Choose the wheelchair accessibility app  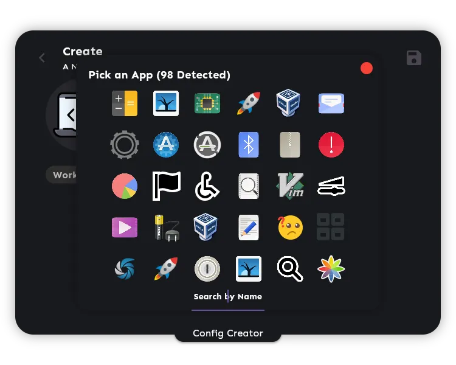click(207, 186)
